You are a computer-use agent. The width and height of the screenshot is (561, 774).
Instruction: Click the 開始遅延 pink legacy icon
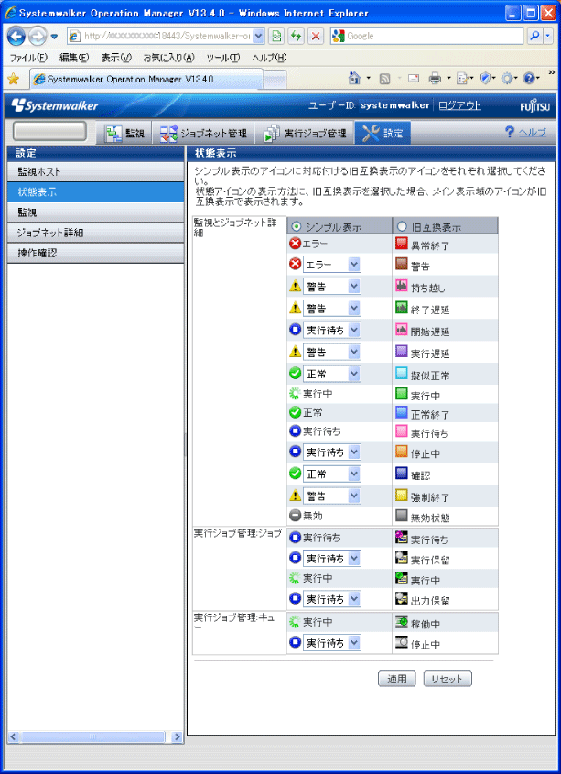pos(401,331)
